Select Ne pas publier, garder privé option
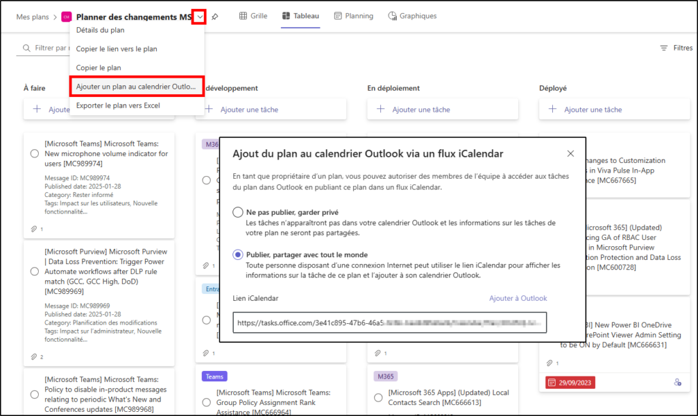The height and width of the screenshot is (416, 698). click(238, 212)
